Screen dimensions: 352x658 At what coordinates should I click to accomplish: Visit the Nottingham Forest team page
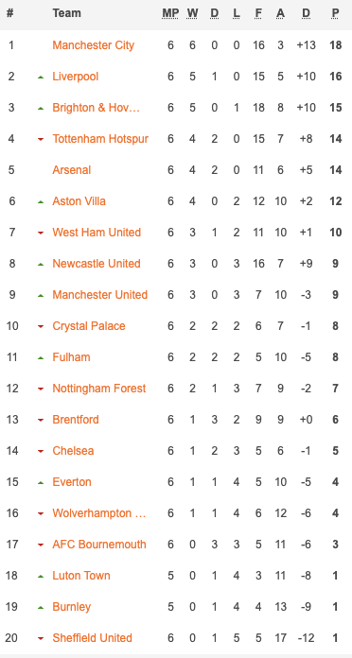point(99,389)
